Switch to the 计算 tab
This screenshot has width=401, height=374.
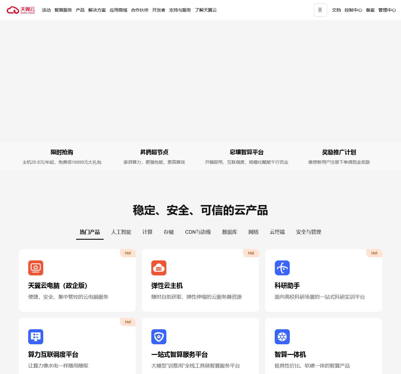[x=148, y=232]
